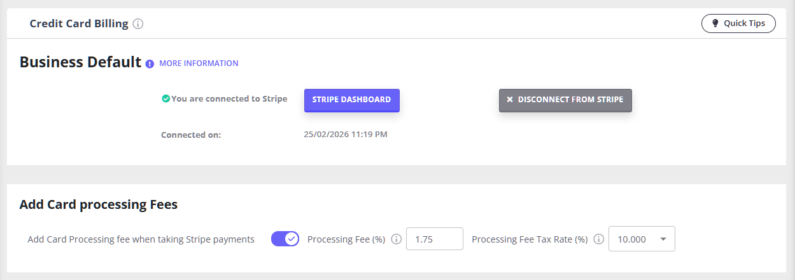Focus the Processing Fee (%) input field
The image size is (795, 280).
(x=434, y=239)
